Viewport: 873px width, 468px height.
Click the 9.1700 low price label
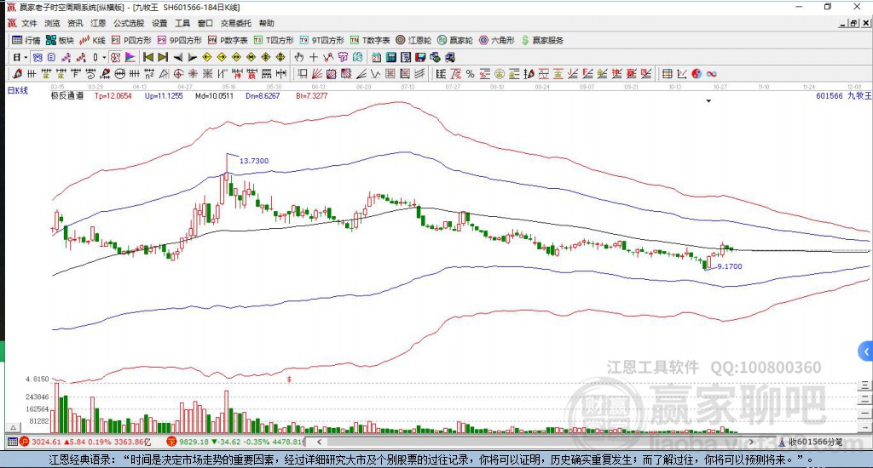[730, 266]
